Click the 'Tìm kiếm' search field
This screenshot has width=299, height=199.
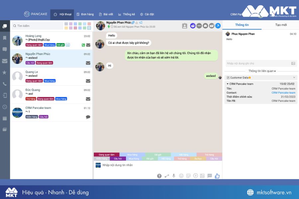pos(37,26)
